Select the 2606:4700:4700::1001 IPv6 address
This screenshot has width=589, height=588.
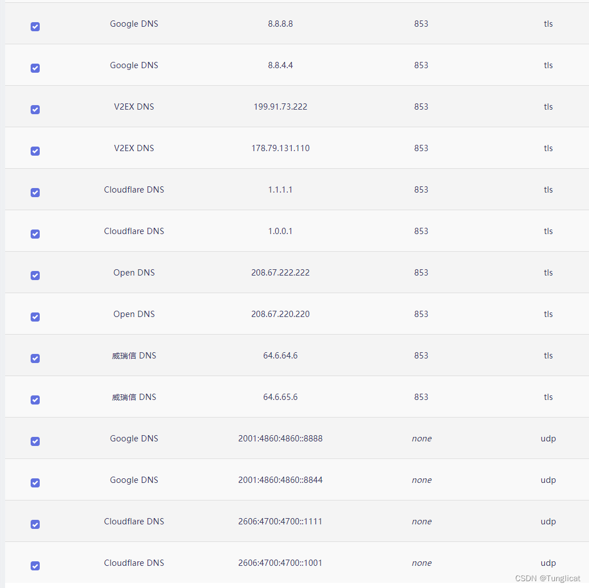280,563
